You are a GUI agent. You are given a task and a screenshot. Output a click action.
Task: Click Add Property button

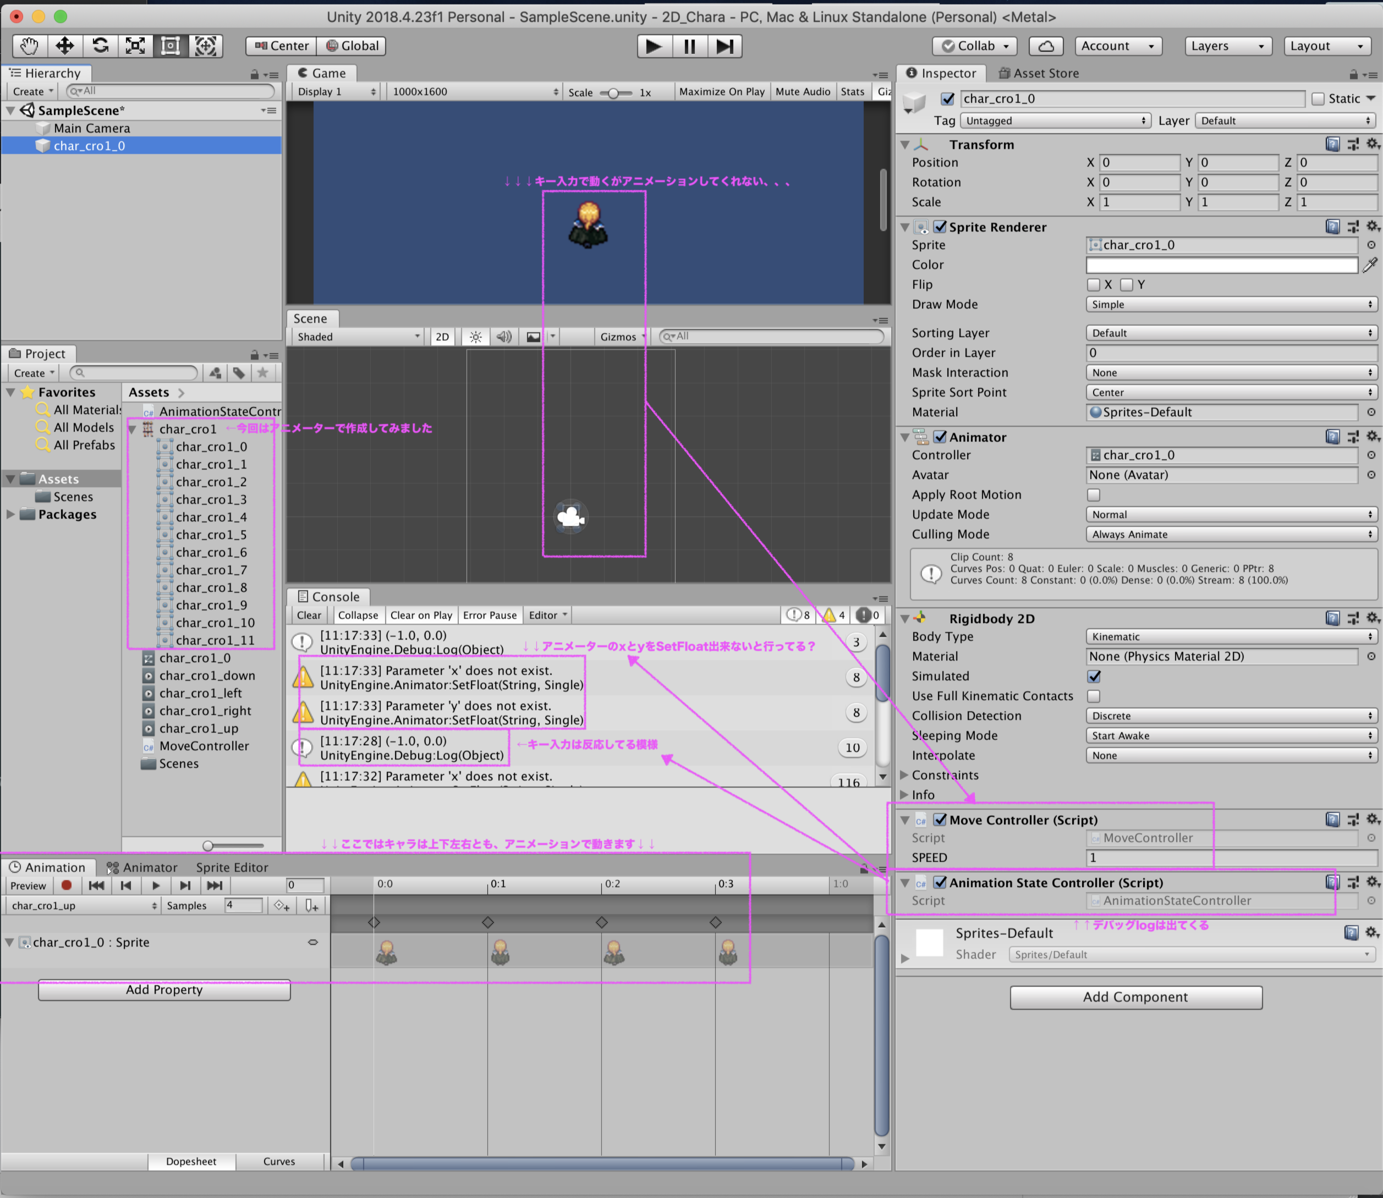coord(164,990)
